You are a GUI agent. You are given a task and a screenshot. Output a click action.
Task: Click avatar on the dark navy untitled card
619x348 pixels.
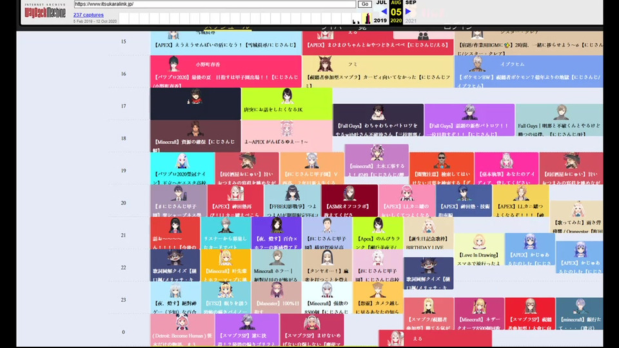pyautogui.click(x=195, y=96)
